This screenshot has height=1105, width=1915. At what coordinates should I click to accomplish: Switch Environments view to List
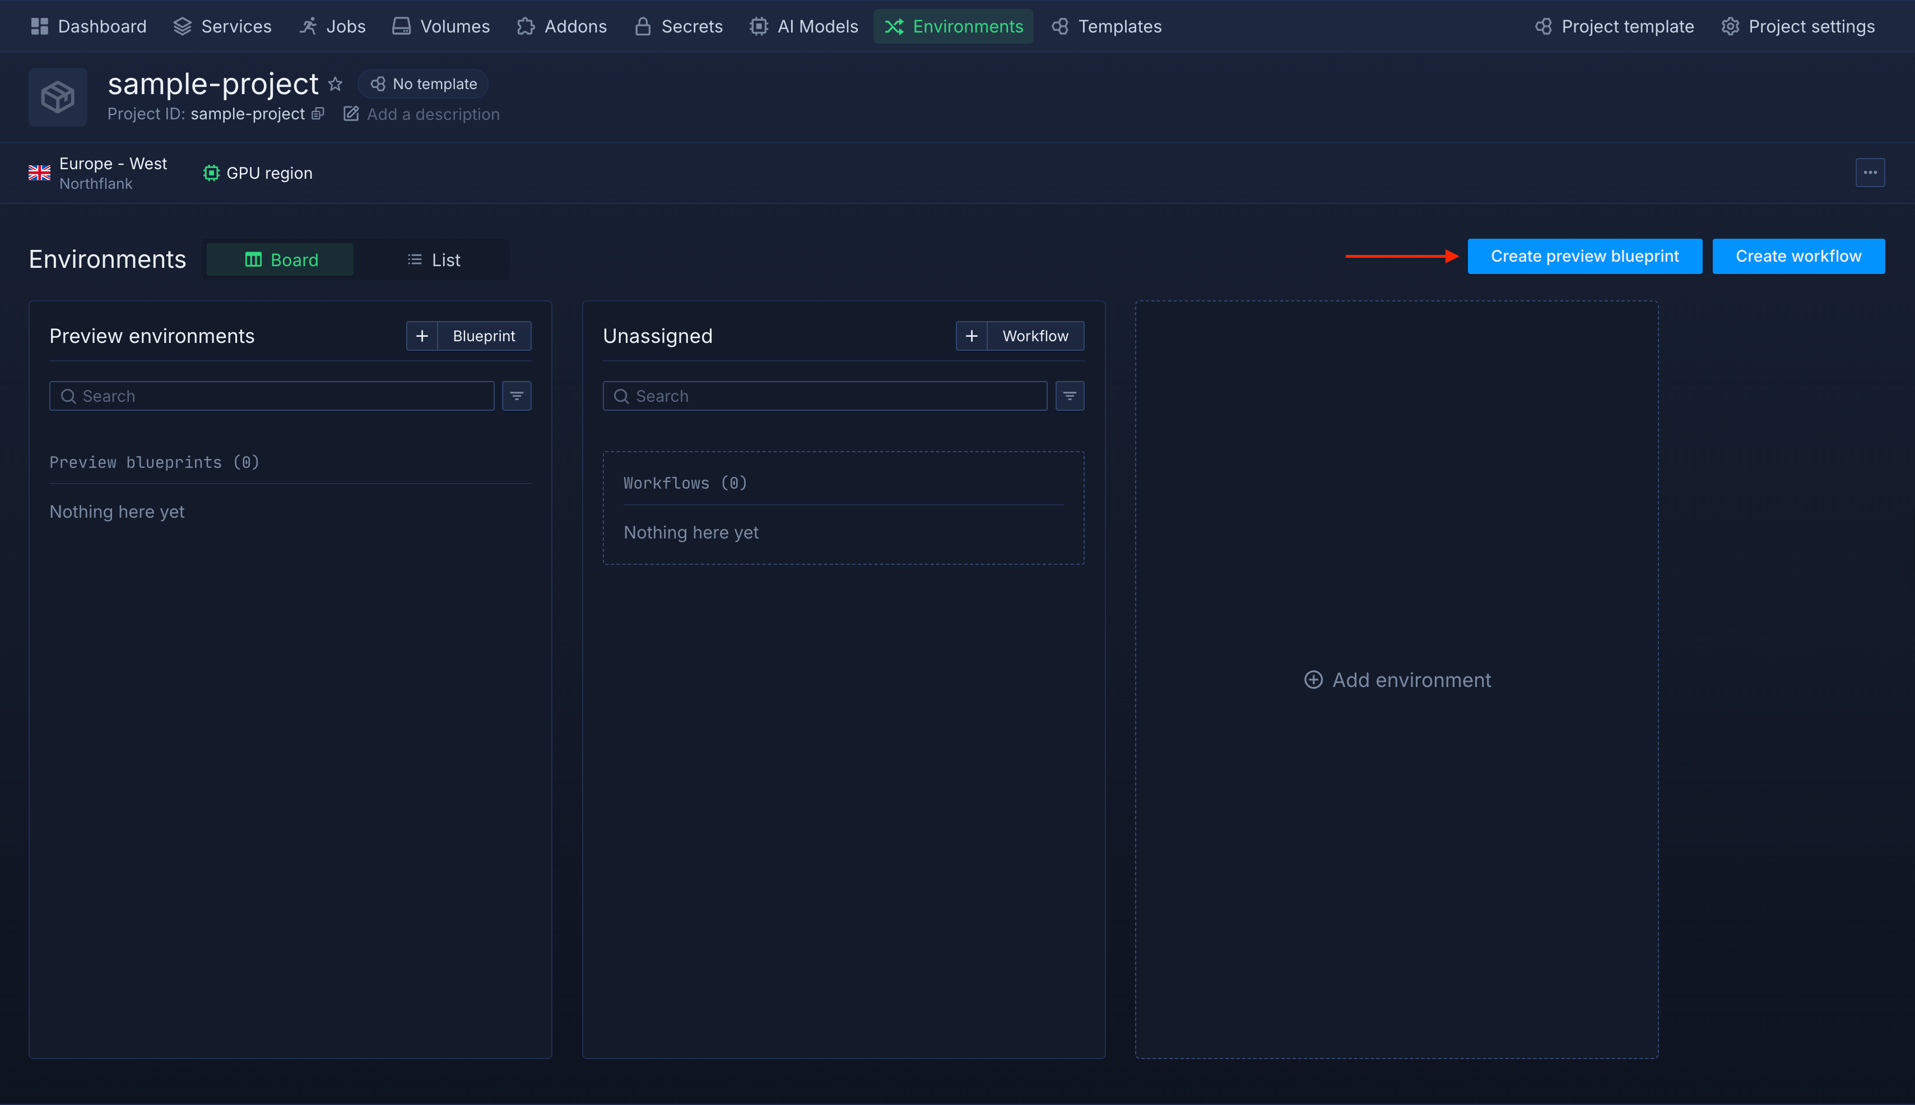coord(433,259)
